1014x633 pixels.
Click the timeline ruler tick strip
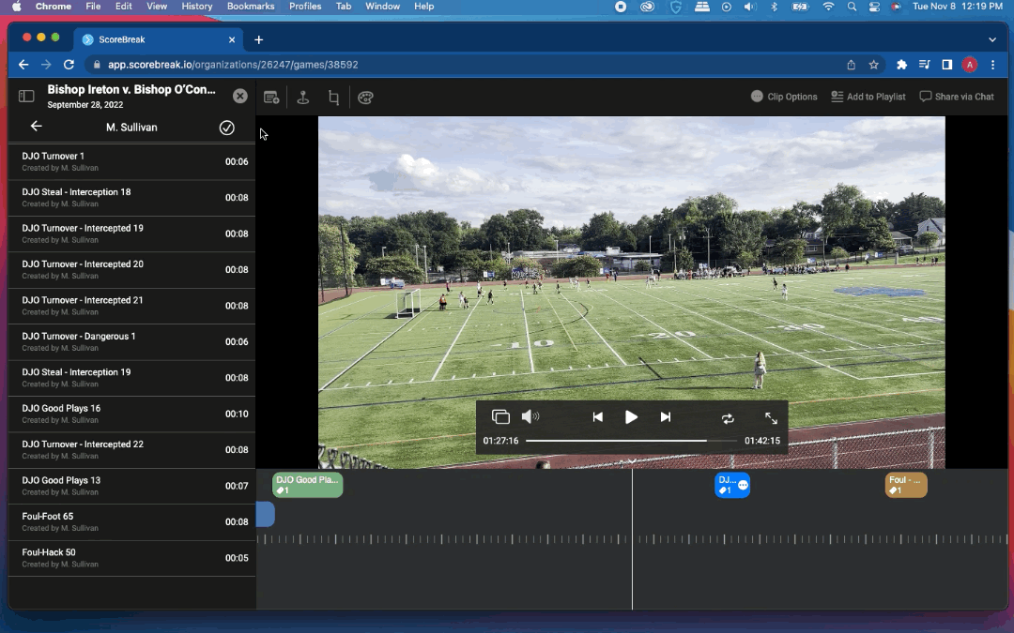(632, 538)
